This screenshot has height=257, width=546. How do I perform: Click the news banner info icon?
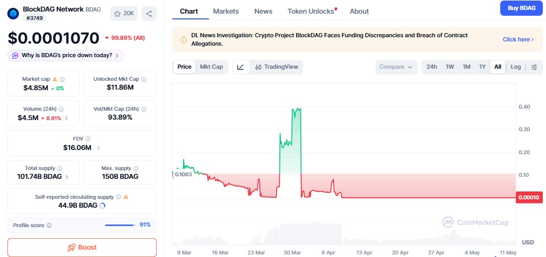[x=184, y=39]
